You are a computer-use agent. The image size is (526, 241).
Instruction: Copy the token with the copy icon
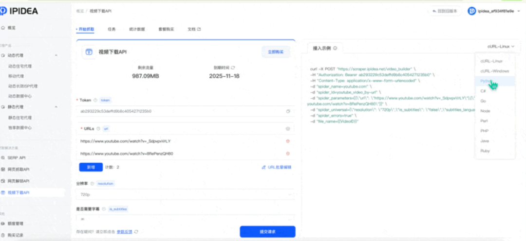coord(288,111)
